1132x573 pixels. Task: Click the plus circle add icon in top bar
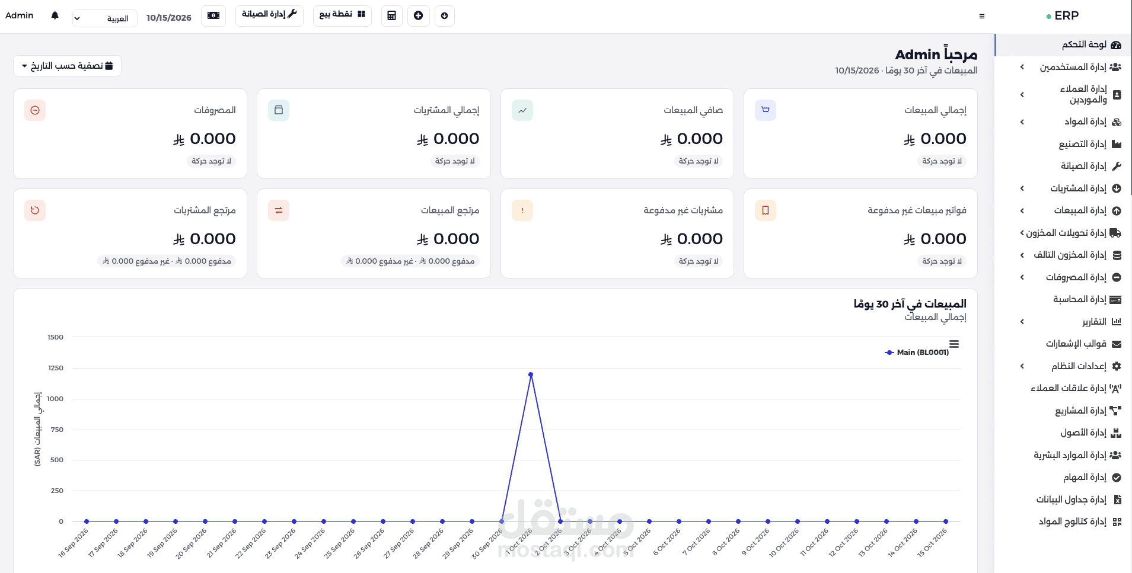pos(419,16)
